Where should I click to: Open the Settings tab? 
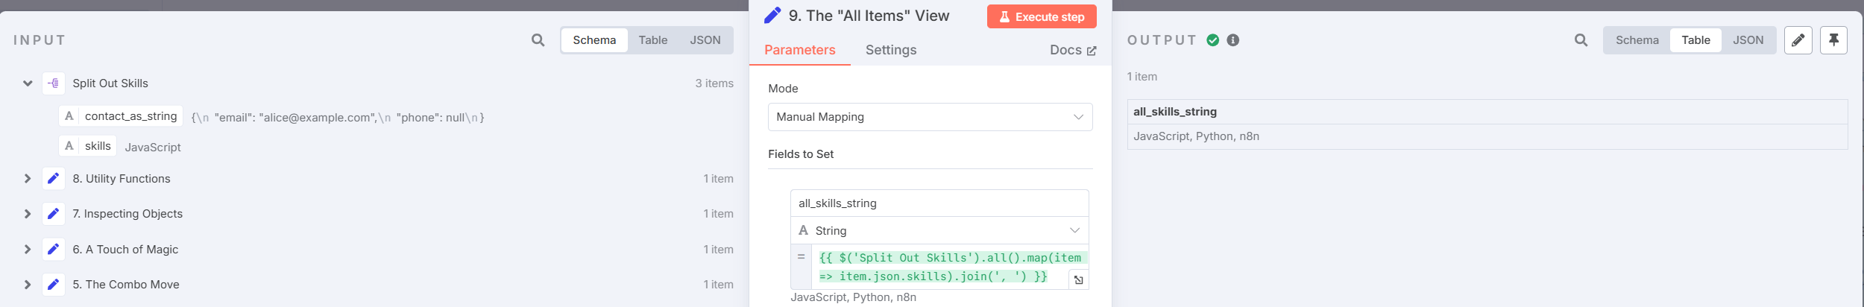tap(890, 50)
